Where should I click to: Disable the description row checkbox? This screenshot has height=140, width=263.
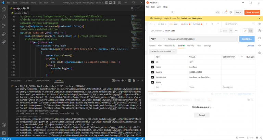[x=152, y=77]
